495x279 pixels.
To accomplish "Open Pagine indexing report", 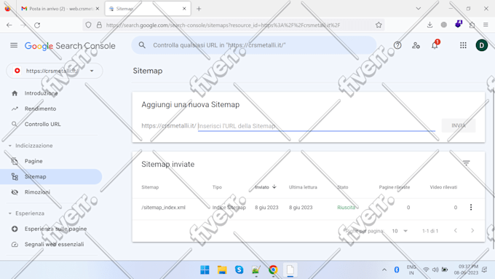I will point(33,161).
